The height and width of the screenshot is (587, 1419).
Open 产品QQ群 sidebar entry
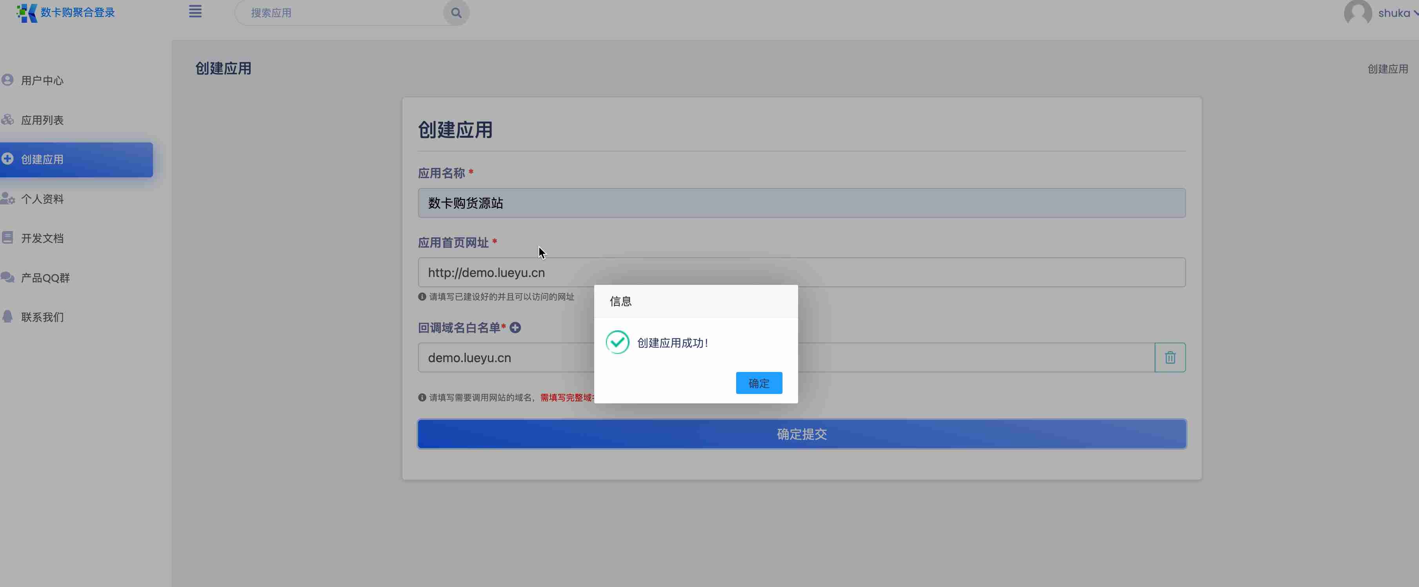coord(45,278)
